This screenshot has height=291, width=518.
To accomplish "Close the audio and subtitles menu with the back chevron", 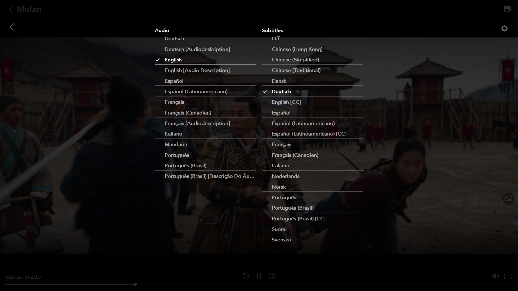I will 12,27.
